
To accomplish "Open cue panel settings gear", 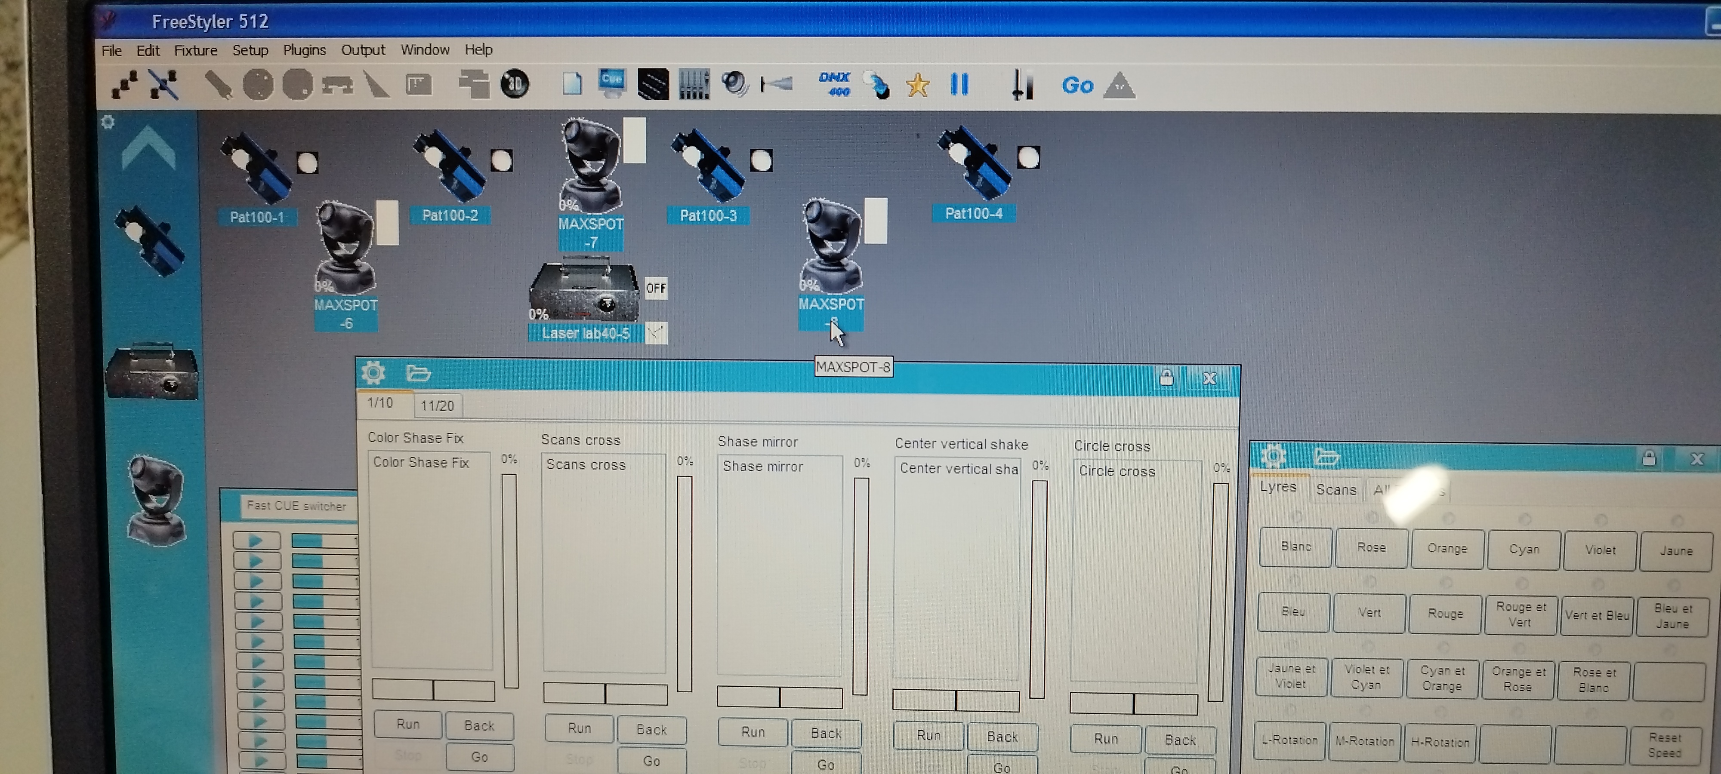I will point(373,373).
